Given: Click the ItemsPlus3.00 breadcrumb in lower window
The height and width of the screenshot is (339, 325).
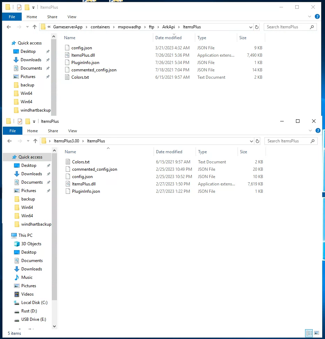Looking at the screenshot, I should point(66,141).
